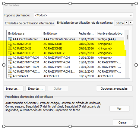
Task: Click the certificate list vertical scrollbar thumb
Action: click(x=127, y=37)
